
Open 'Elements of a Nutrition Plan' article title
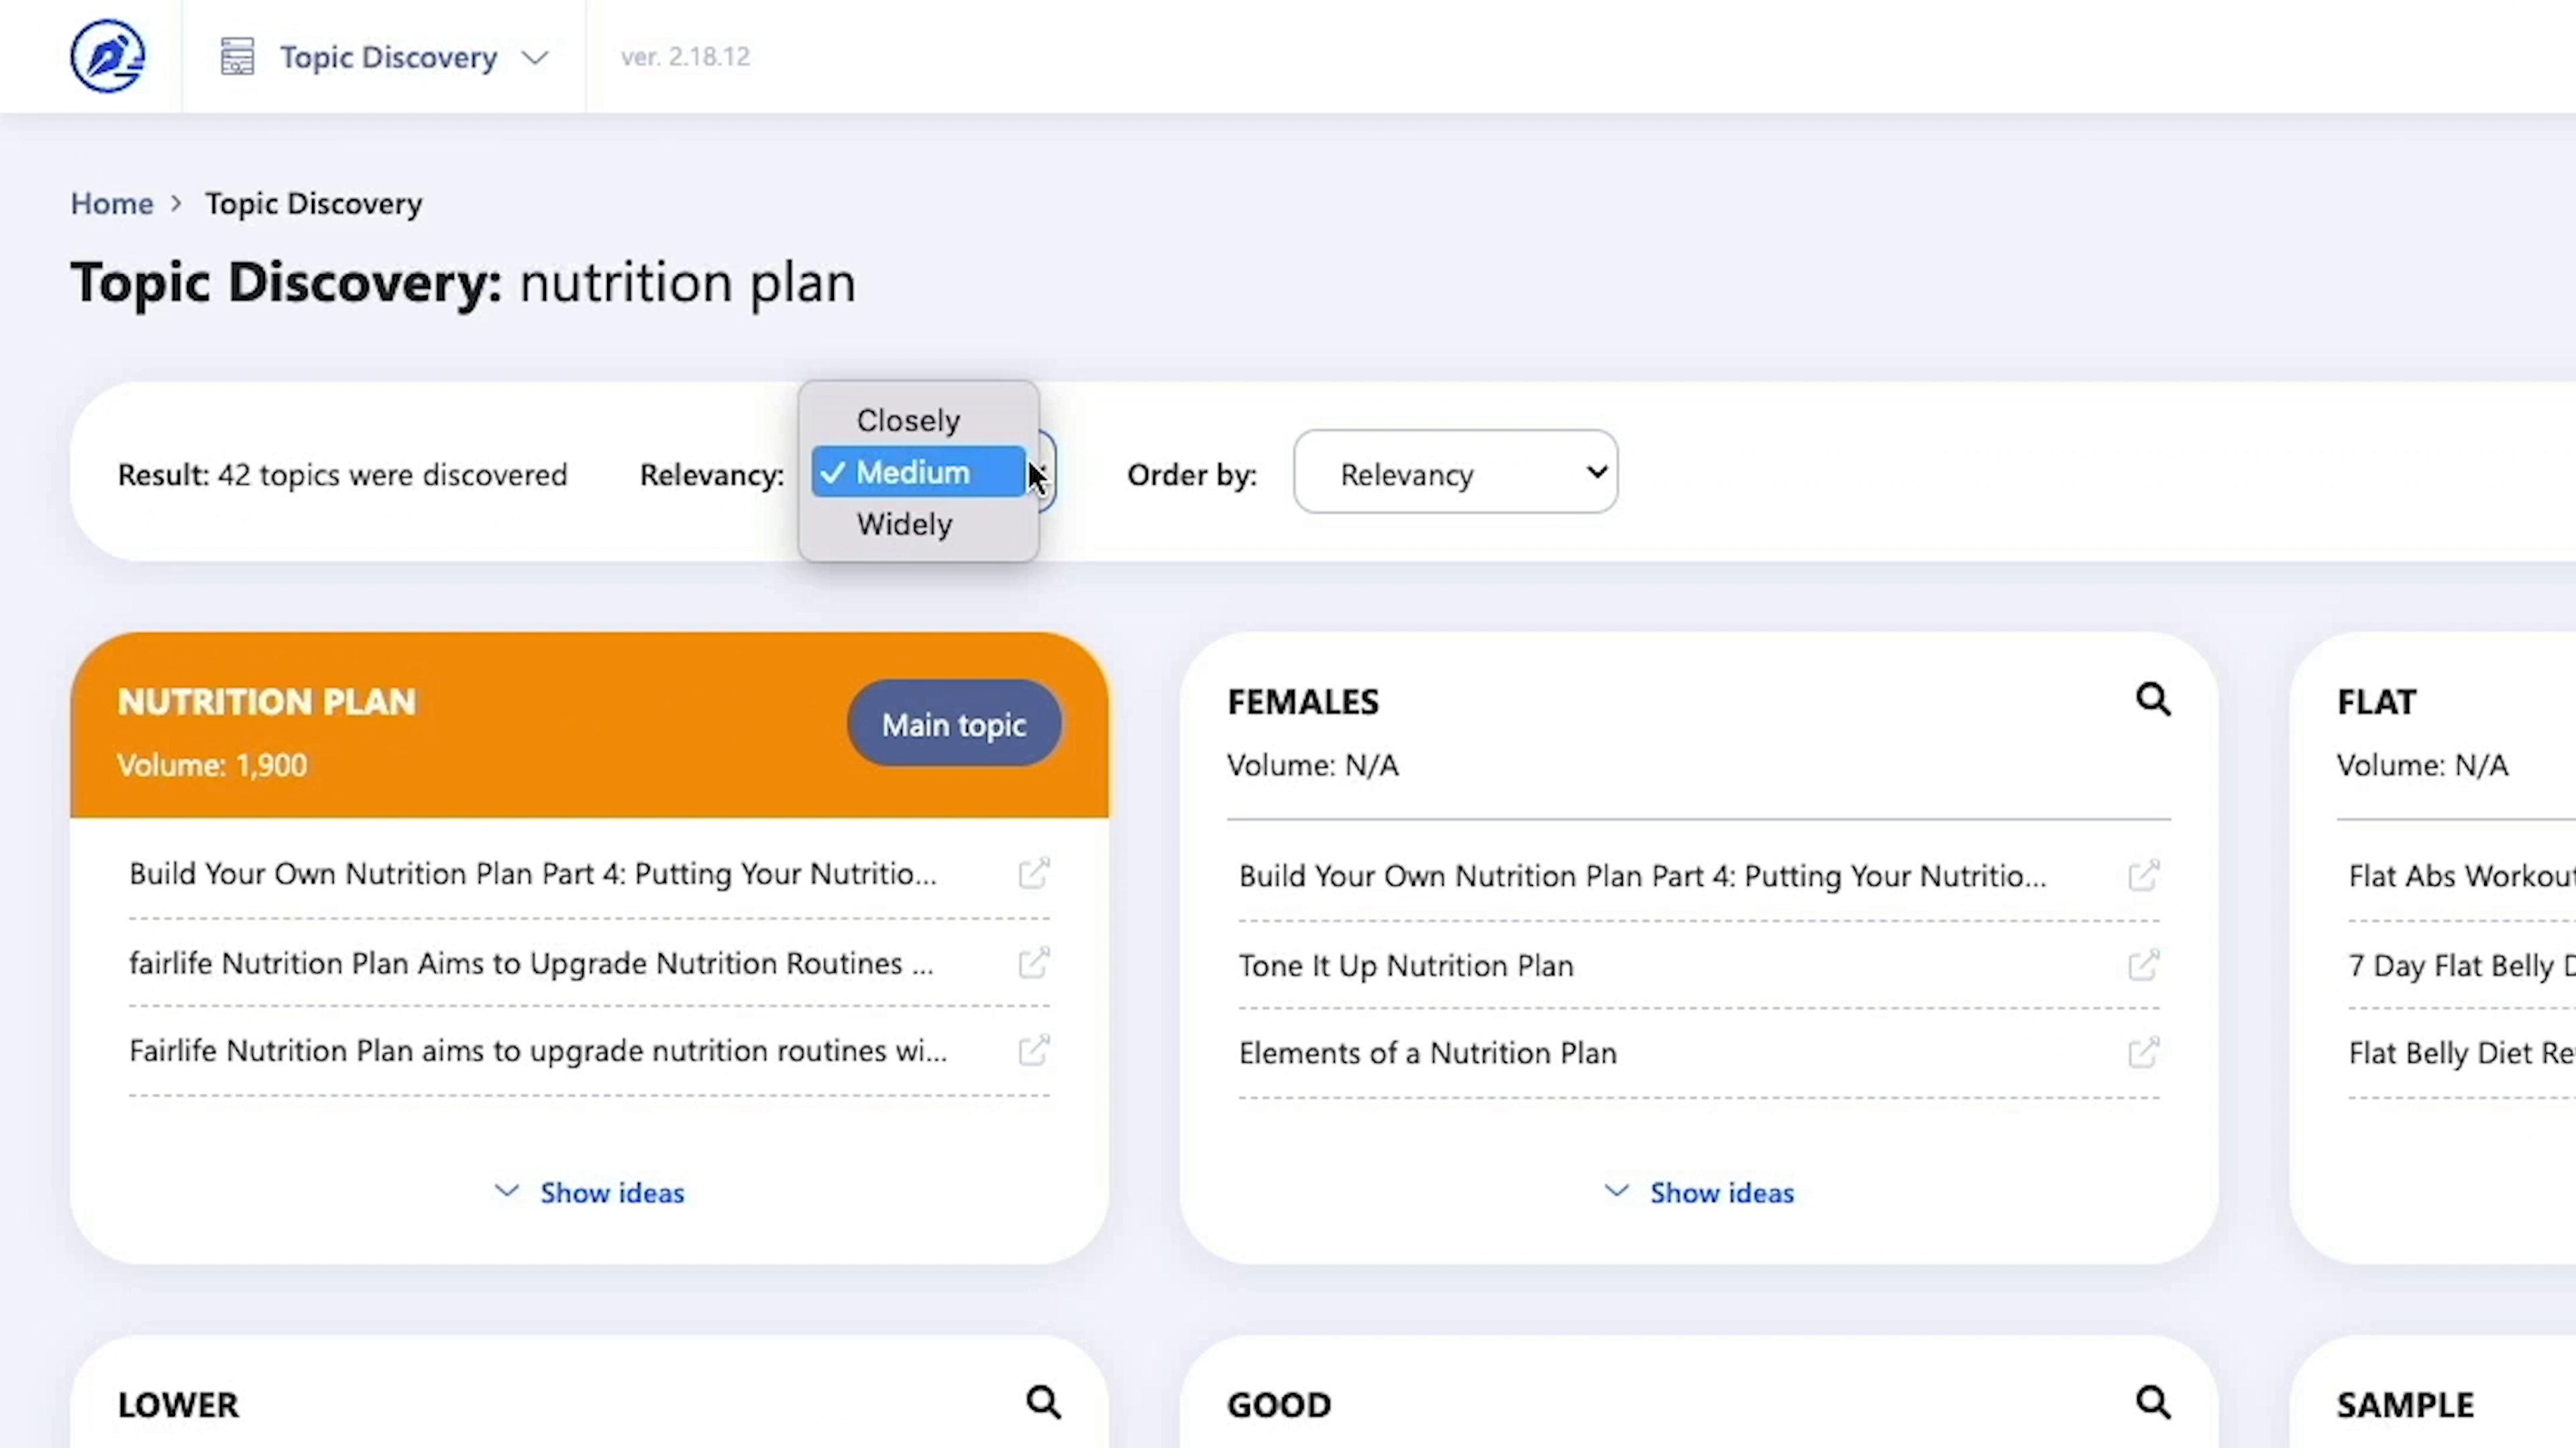pyautogui.click(x=1427, y=1053)
